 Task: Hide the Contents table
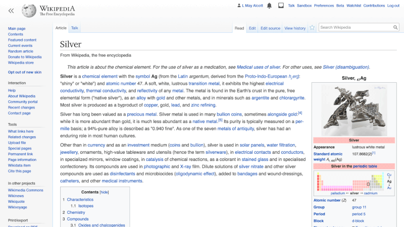(x=104, y=192)
